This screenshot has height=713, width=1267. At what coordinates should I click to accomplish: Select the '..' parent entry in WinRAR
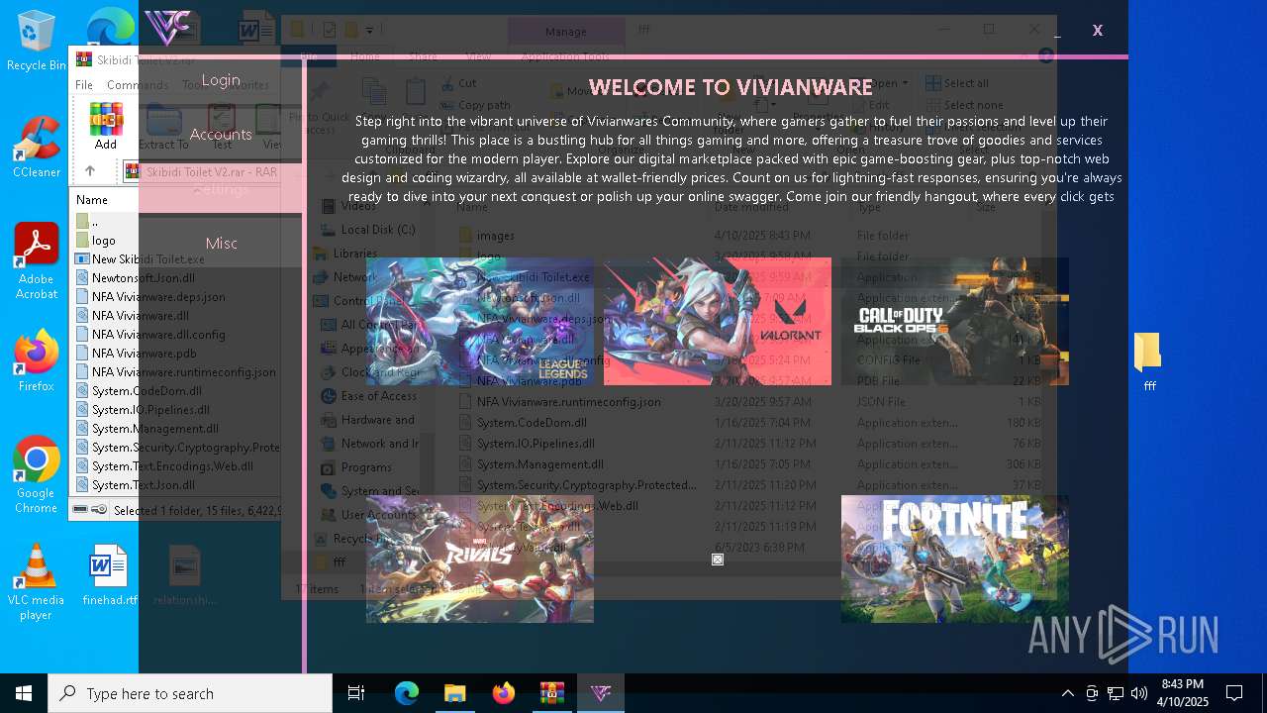coord(94,222)
